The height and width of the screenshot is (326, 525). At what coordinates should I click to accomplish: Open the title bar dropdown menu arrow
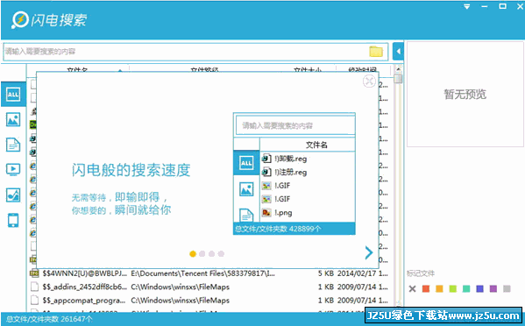(467, 6)
